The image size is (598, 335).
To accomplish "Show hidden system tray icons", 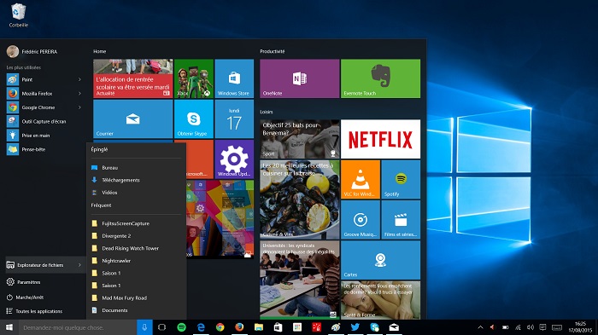I will [x=480, y=327].
